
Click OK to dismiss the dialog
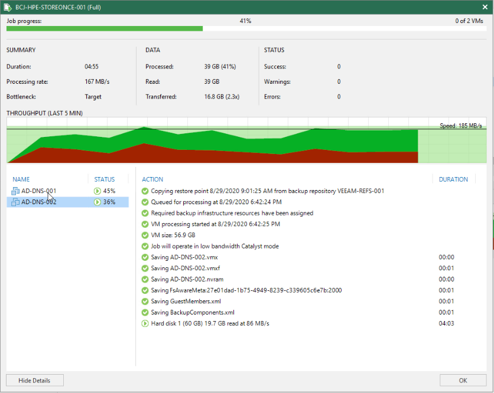(463, 381)
